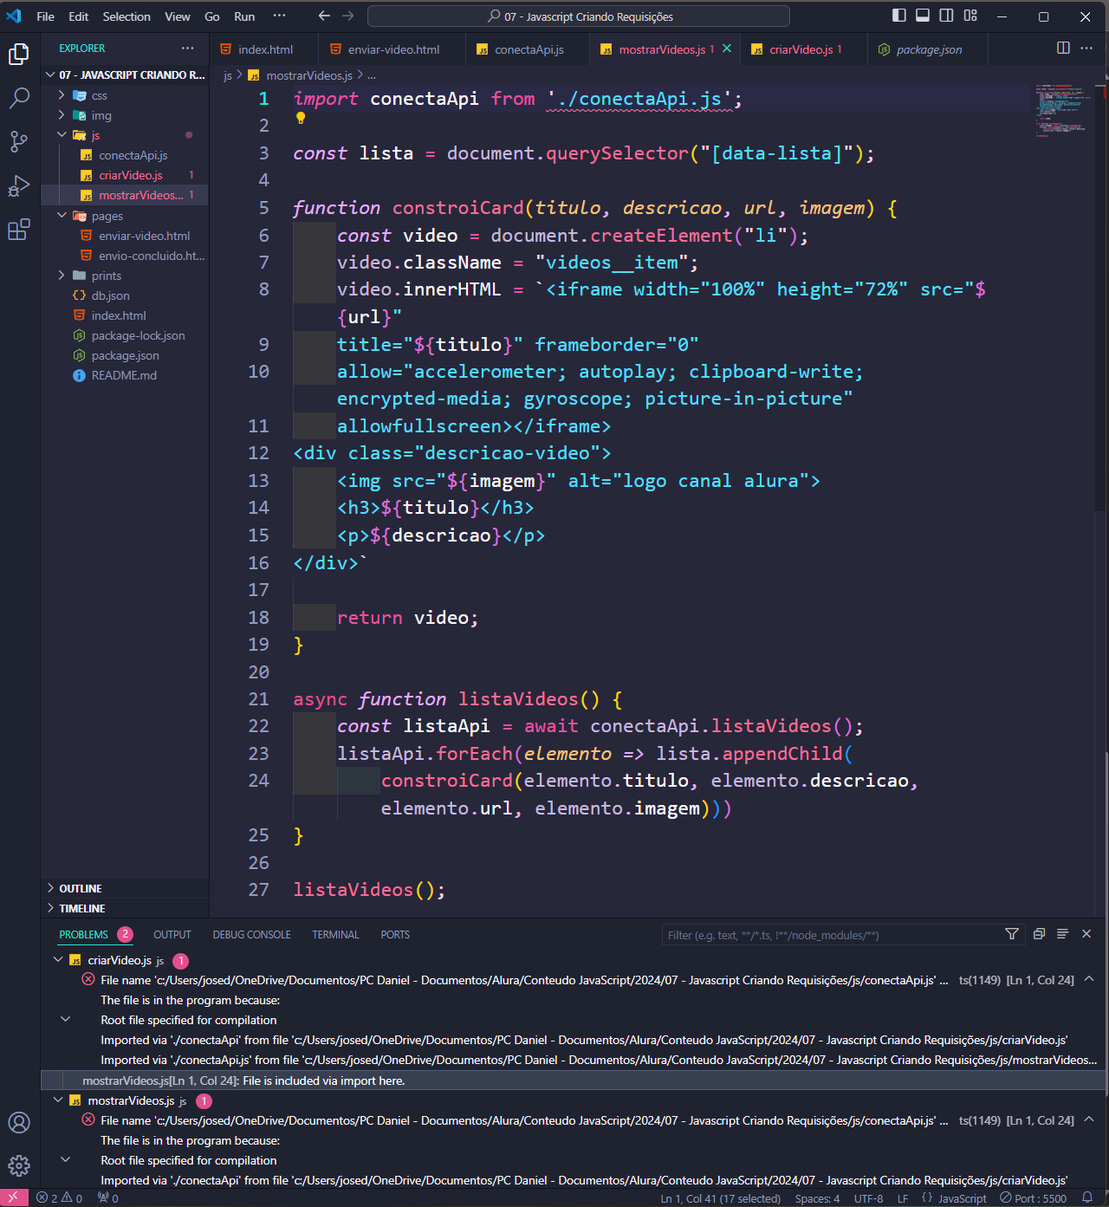Click the Go Forward arrow

pyautogui.click(x=348, y=16)
